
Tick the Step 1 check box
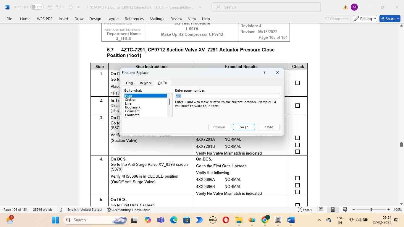(x=298, y=83)
